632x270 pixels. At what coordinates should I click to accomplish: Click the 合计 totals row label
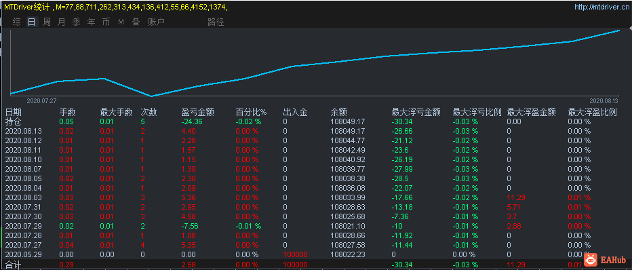[13, 265]
